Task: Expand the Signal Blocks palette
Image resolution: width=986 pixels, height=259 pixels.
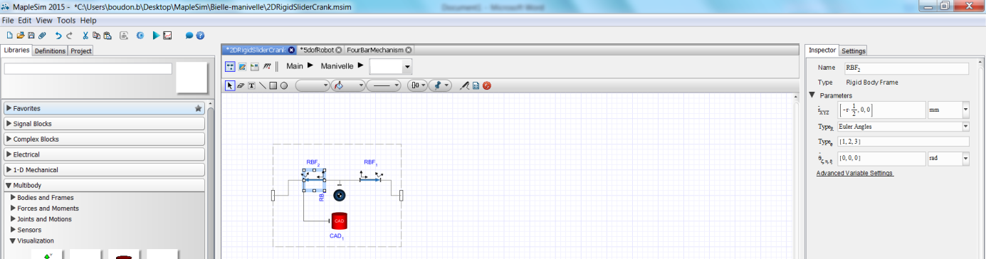Action: coord(104,124)
